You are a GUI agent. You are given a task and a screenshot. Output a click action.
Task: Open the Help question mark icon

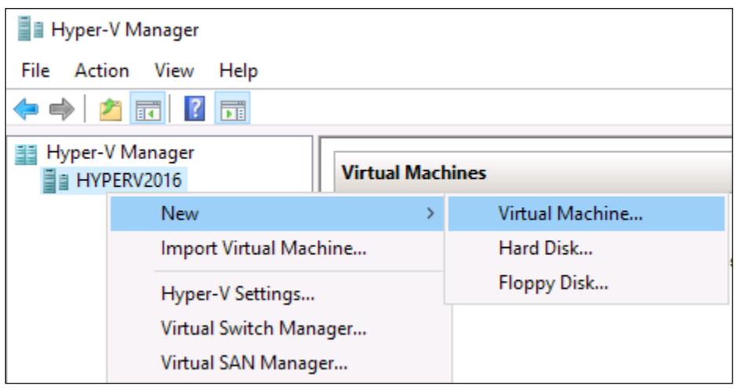[x=195, y=109]
